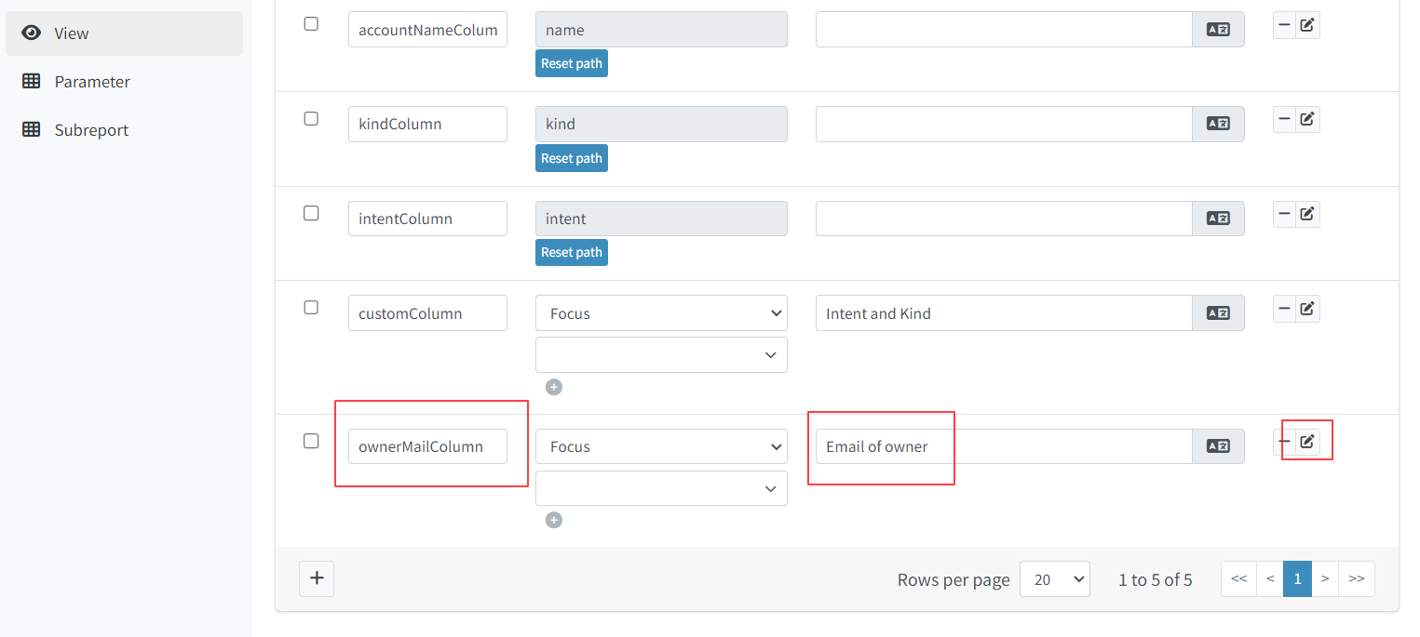1420x637 pixels.
Task: Open the Parameter section in sidebar
Action: coord(92,82)
